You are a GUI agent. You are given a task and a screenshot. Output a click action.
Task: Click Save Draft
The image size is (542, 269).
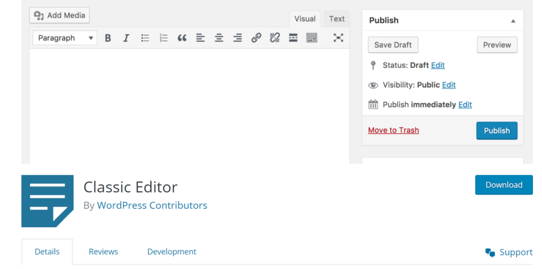(x=393, y=45)
